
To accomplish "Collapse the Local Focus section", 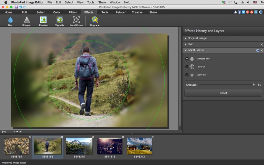I will coord(186,50).
